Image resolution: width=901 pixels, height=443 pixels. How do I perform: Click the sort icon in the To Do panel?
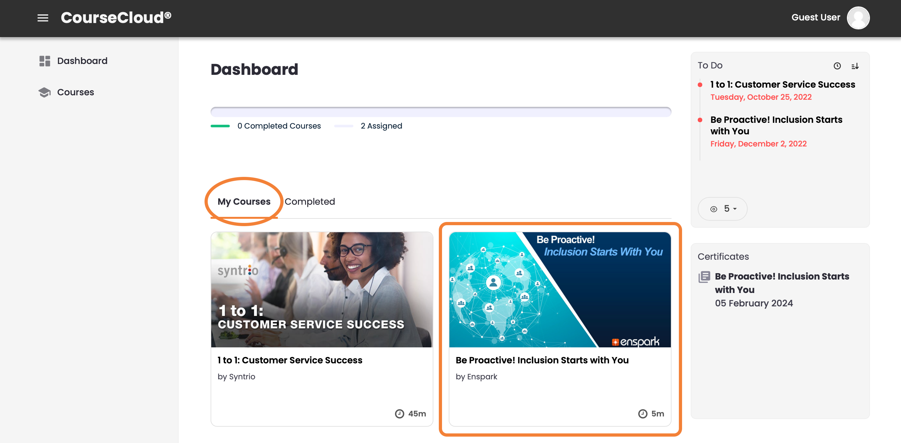coord(856,66)
